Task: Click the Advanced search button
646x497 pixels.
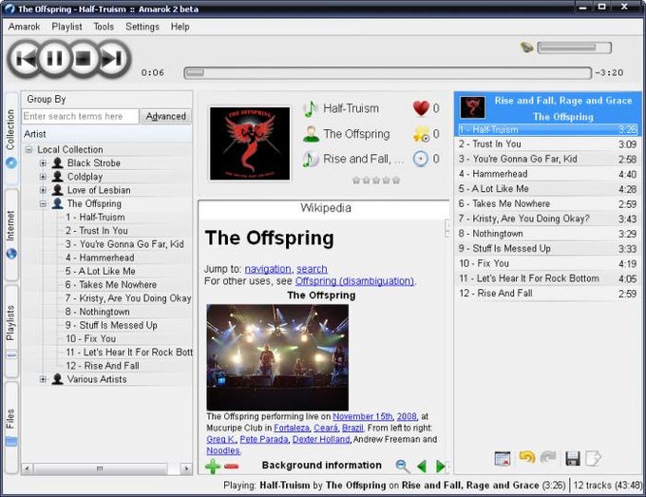Action: tap(165, 117)
